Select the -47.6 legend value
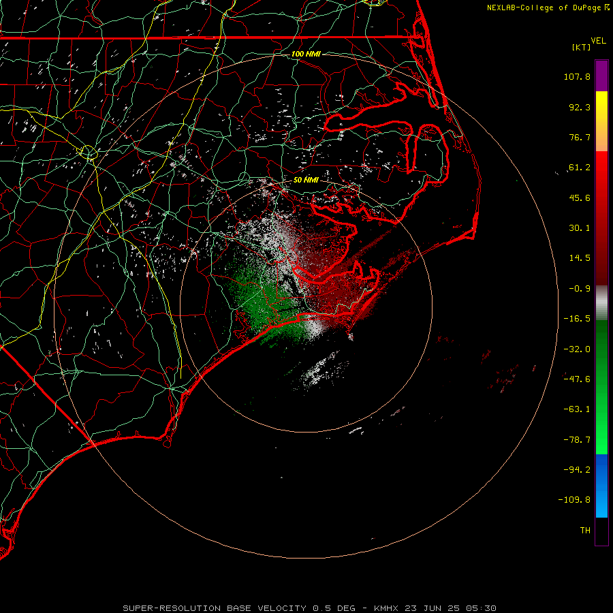 (x=577, y=379)
